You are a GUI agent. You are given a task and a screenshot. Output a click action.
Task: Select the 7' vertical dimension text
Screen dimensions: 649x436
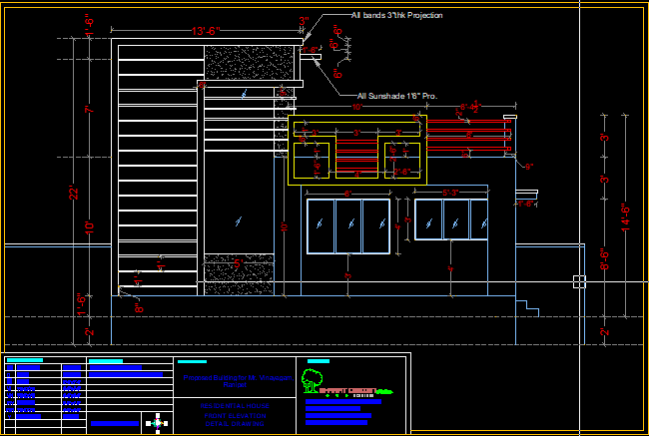90,109
